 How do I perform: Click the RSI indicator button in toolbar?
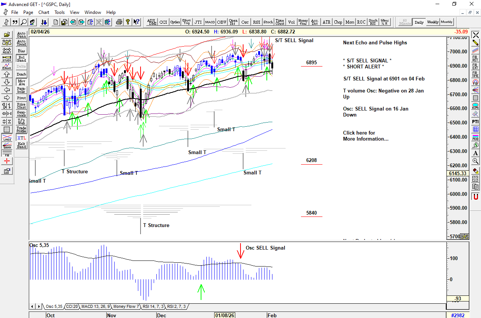(x=257, y=22)
